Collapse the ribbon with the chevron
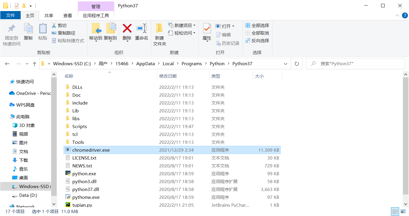409x216 pixels. pos(397,15)
